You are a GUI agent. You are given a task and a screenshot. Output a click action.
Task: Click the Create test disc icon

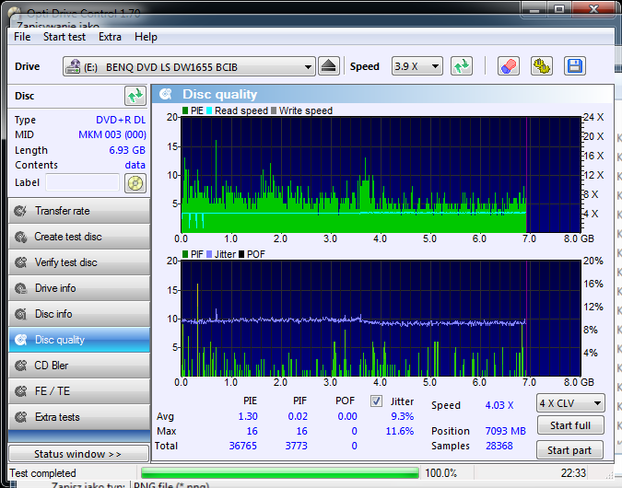[x=20, y=237]
